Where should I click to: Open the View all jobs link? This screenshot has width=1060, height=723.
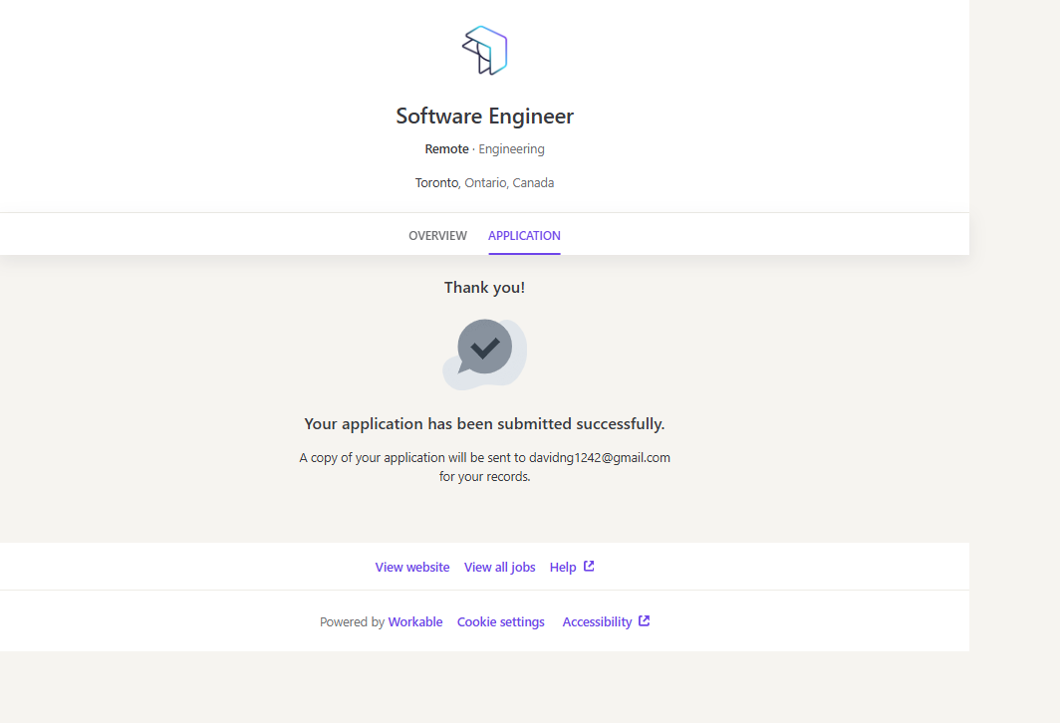[499, 568]
